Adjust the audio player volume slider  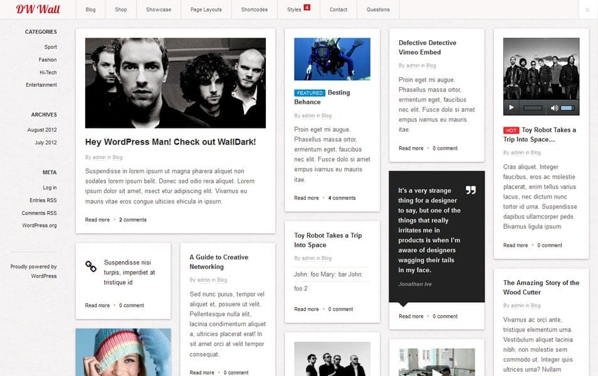(567, 108)
